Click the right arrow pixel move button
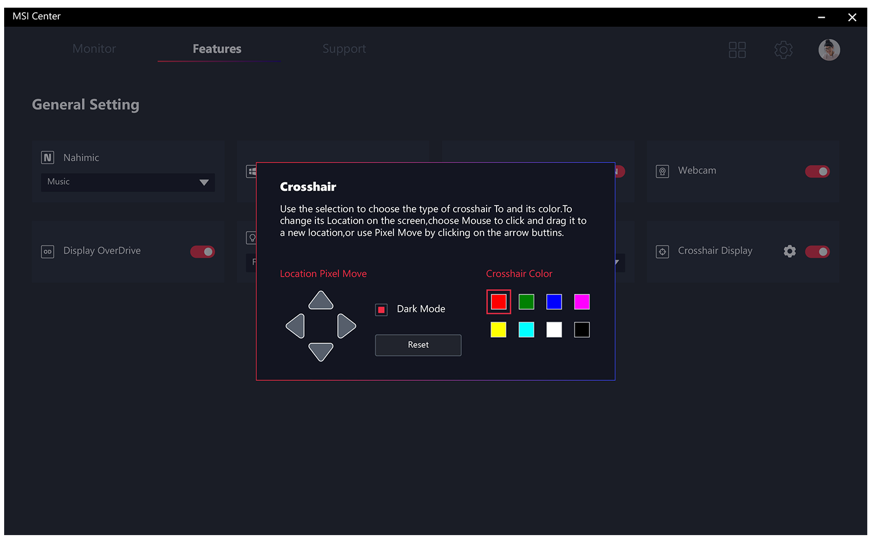Image resolution: width=872 pixels, height=541 pixels. [346, 326]
